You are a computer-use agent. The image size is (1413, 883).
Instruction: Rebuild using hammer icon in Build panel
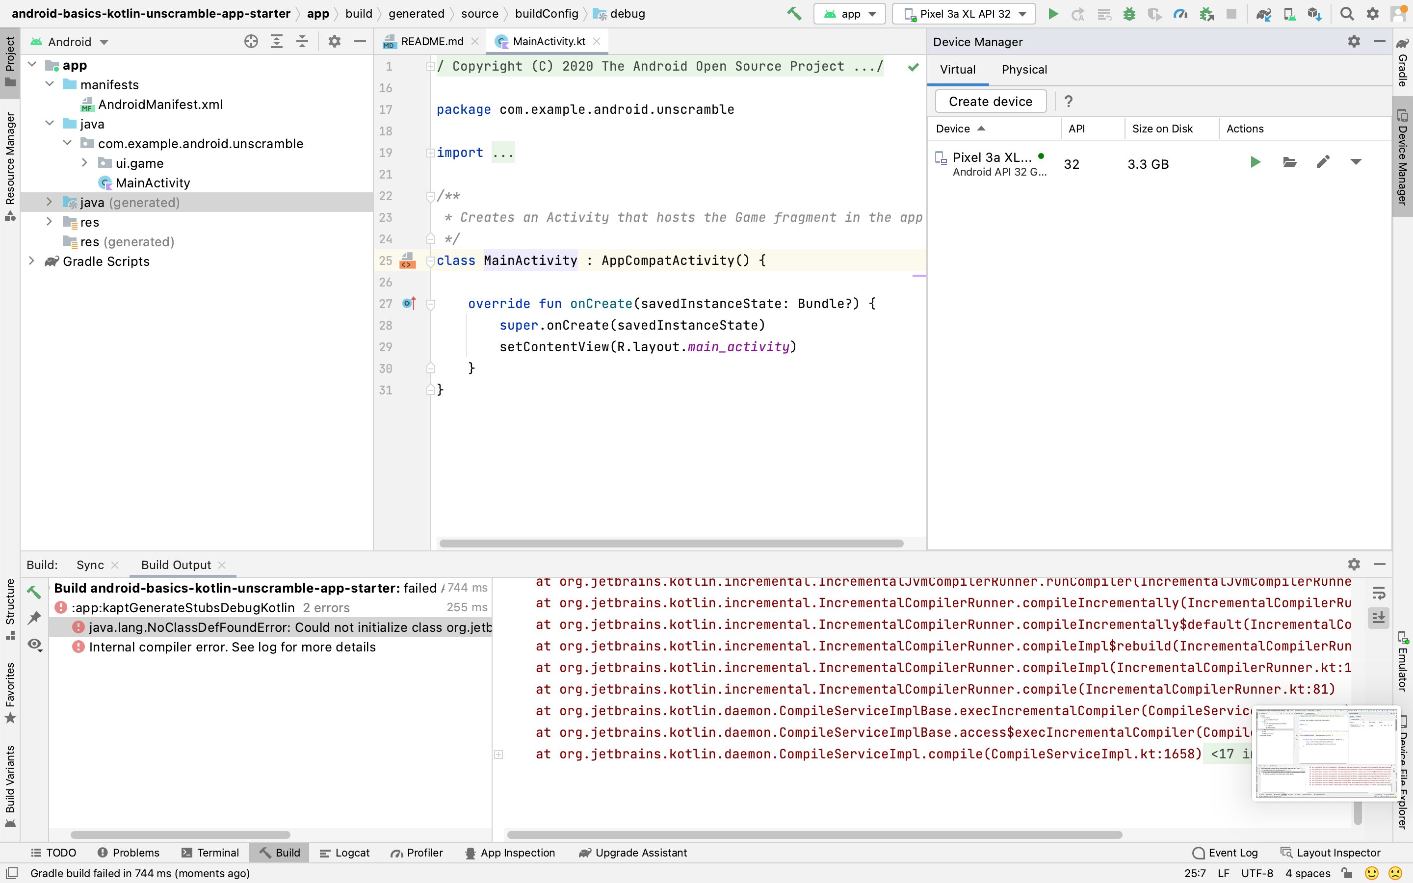coord(34,592)
